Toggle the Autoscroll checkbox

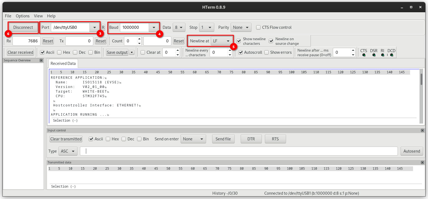click(x=241, y=52)
